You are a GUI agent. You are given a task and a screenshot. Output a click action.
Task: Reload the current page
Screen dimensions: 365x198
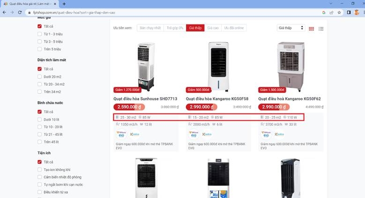pos(20,12)
